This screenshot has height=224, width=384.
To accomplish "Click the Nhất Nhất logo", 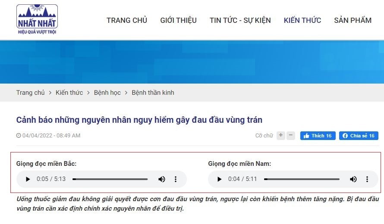I will point(37,19).
